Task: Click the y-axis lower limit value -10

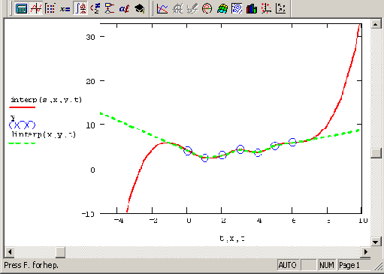Action: pyautogui.click(x=88, y=214)
